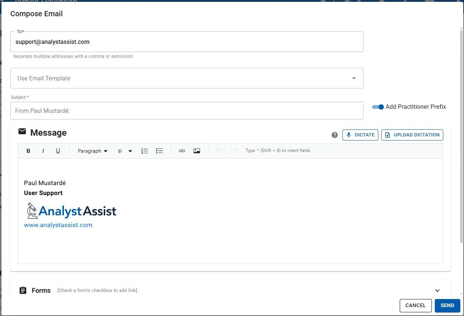This screenshot has height=316, width=464.
Task: Click into the Subject field
Action: pos(187,111)
